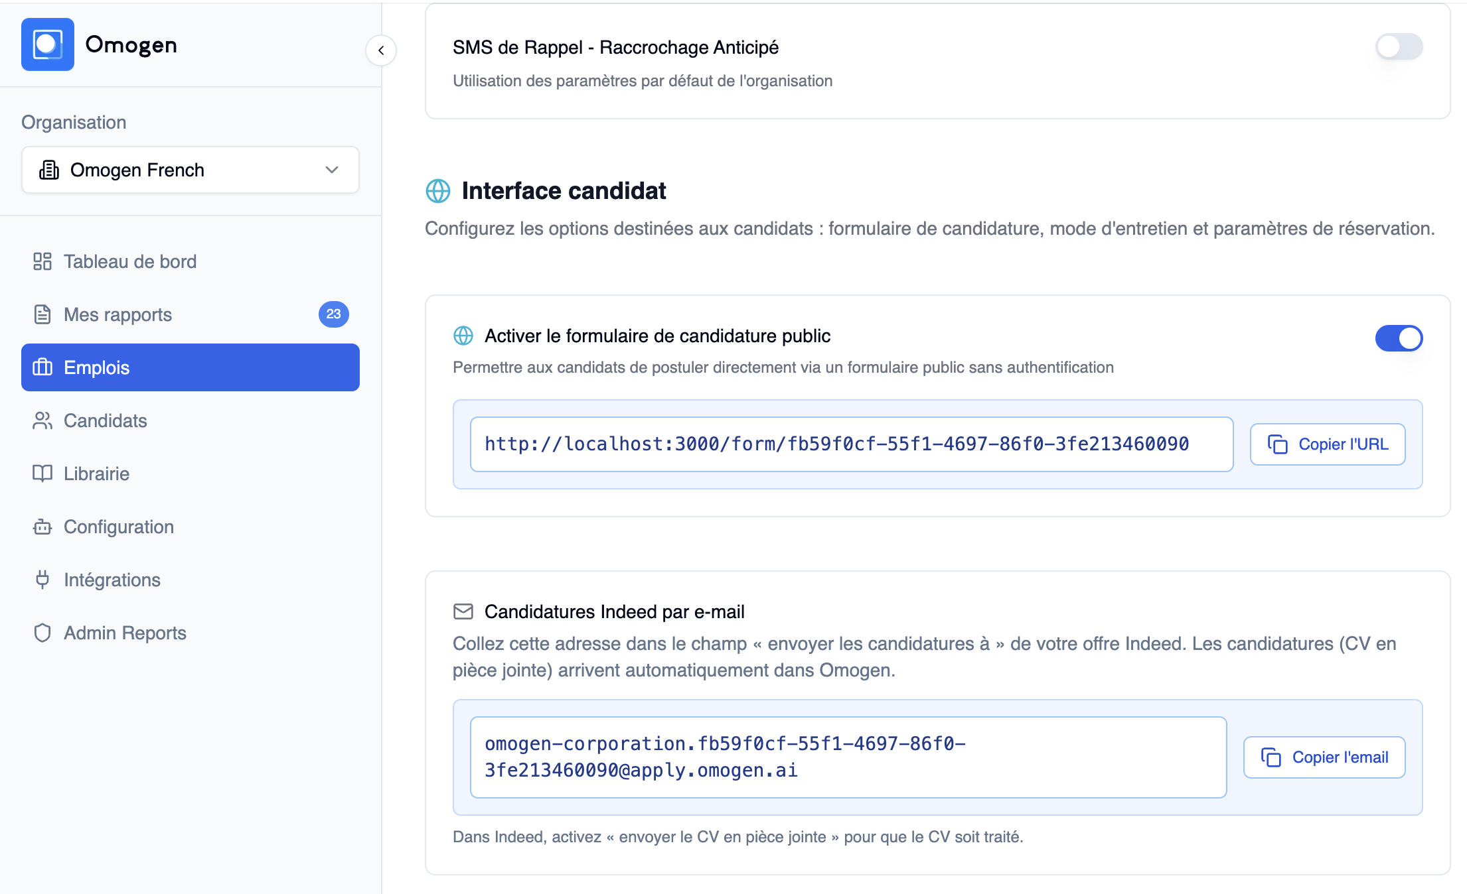Open Intégrations page
Viewport: 1467px width, 894px height.
191,580
